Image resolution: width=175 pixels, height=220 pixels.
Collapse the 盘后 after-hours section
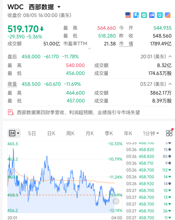170,56
